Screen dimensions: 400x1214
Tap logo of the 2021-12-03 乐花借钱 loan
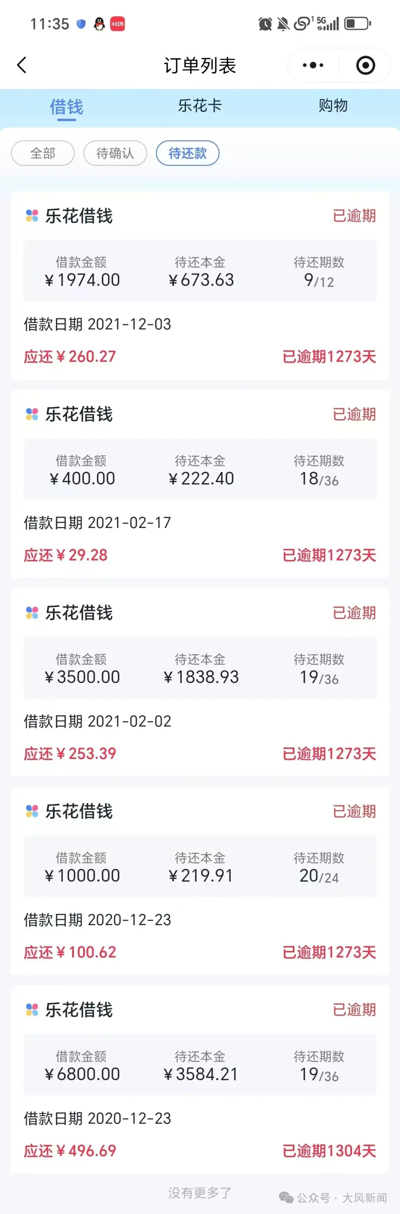click(32, 216)
